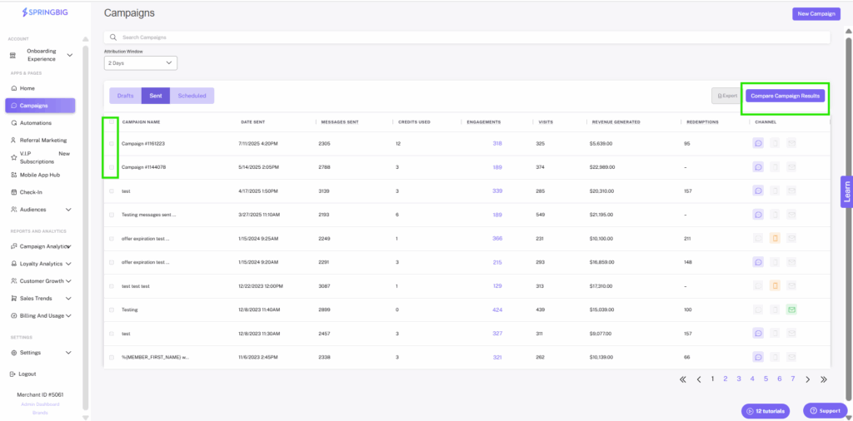The width and height of the screenshot is (853, 421).
Task: Click the Export button
Action: [726, 96]
